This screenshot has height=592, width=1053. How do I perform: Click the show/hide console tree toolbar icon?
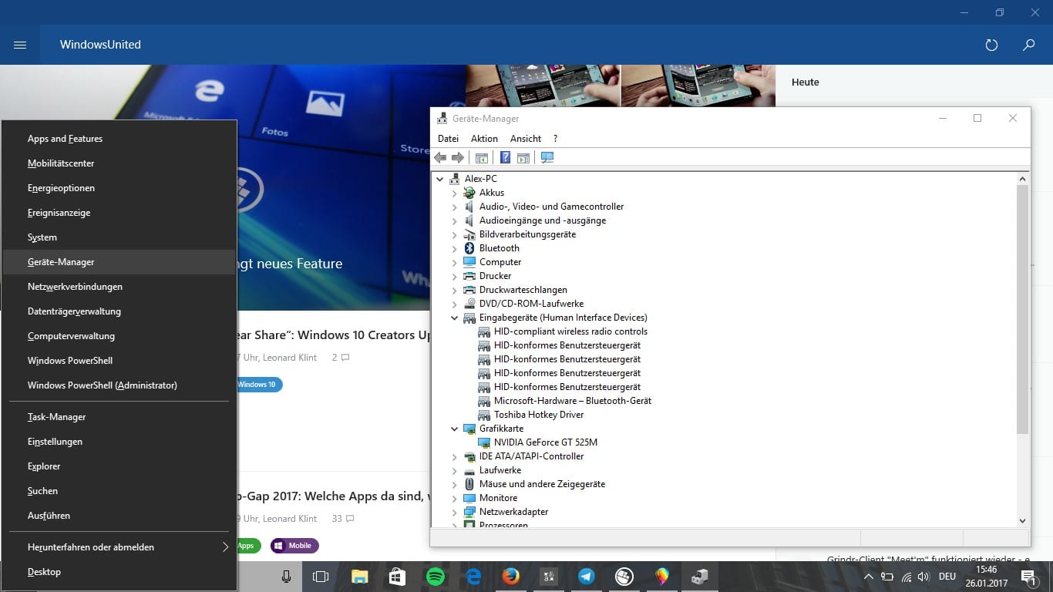(x=482, y=158)
